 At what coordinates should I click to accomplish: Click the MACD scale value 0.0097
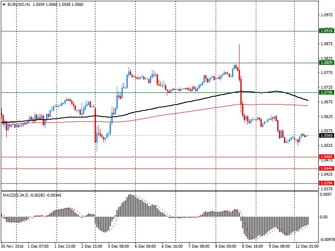326,195
